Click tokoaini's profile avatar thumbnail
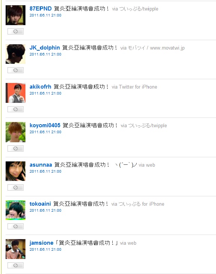 [x=15, y=210]
